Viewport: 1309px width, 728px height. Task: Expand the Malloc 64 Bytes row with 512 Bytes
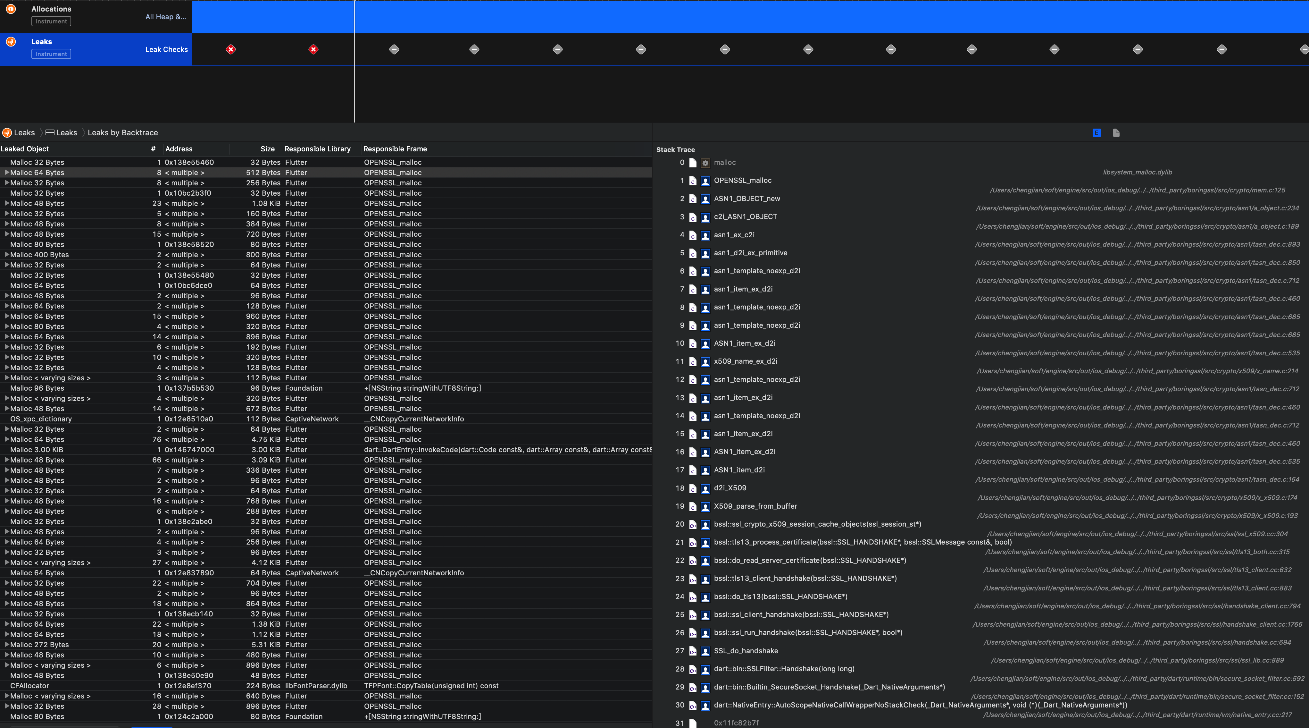pyautogui.click(x=7, y=172)
